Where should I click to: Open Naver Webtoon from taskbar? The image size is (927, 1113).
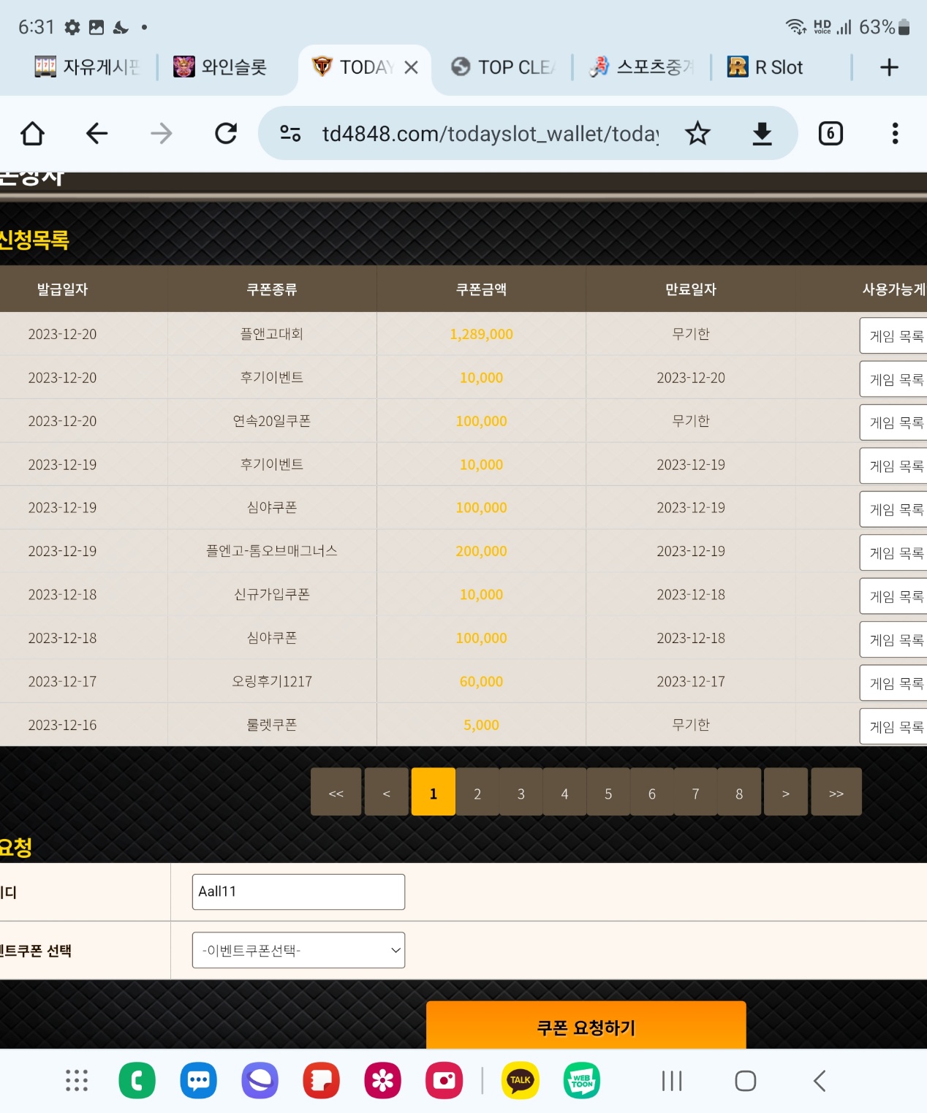point(582,1081)
